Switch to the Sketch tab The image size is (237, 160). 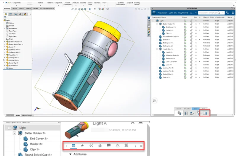(x=22, y=9)
